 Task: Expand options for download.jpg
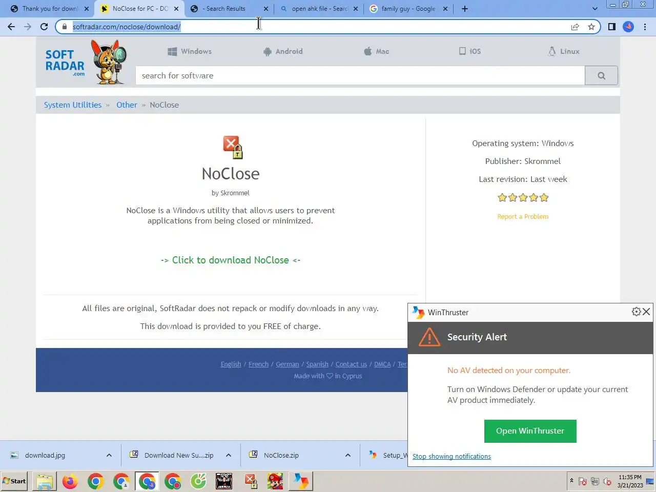[x=109, y=455]
